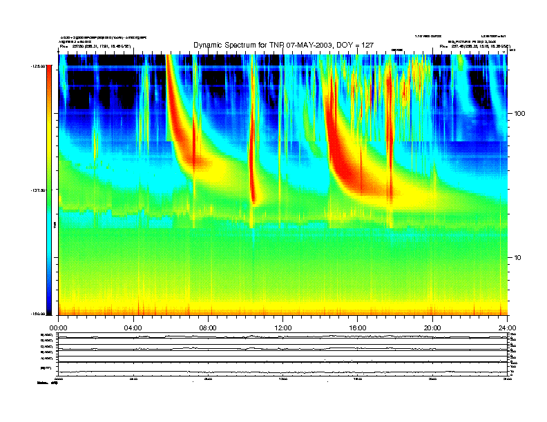The height and width of the screenshot is (422, 547).
Task: Click the -150.00 color scale label
Action: [x=38, y=314]
